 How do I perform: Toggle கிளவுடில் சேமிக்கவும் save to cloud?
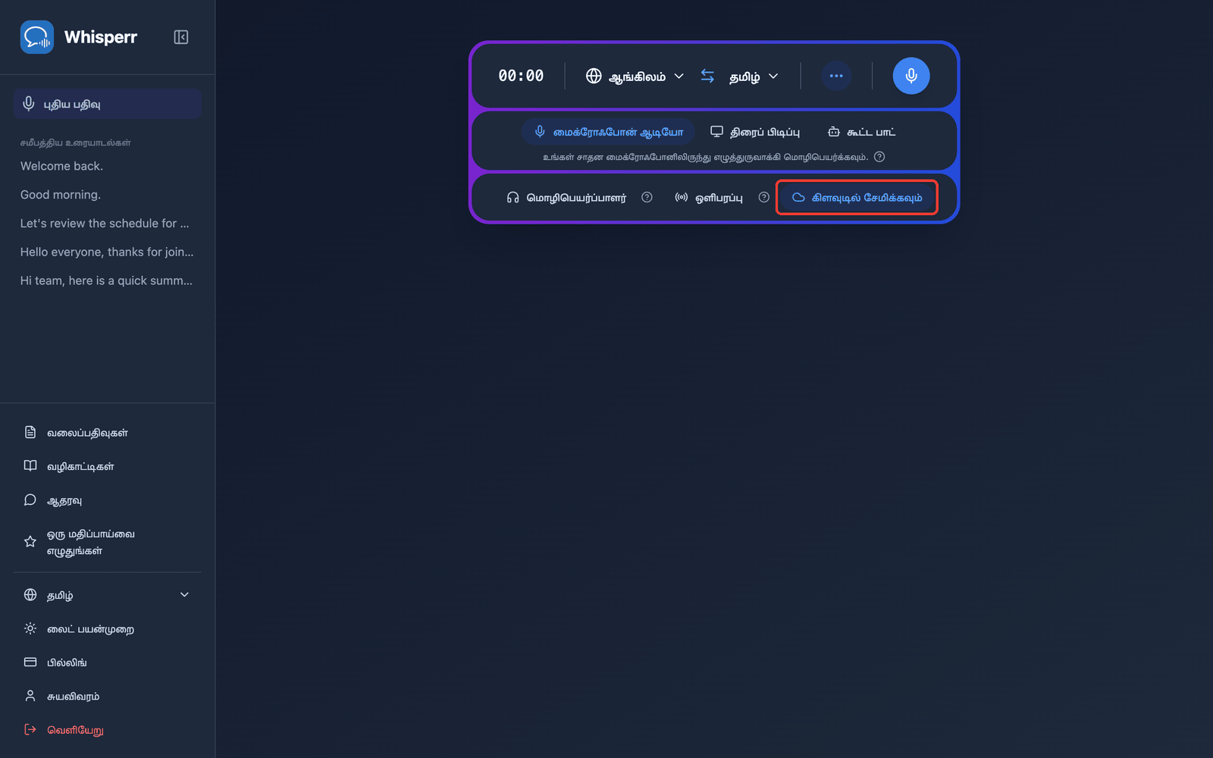click(x=857, y=197)
